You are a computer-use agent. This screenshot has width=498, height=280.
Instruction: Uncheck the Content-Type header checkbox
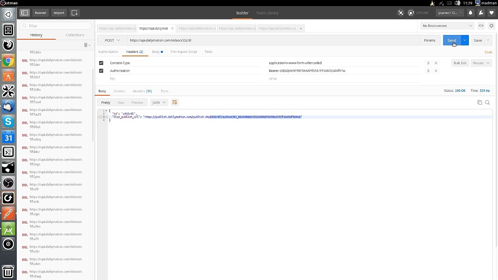point(101,63)
